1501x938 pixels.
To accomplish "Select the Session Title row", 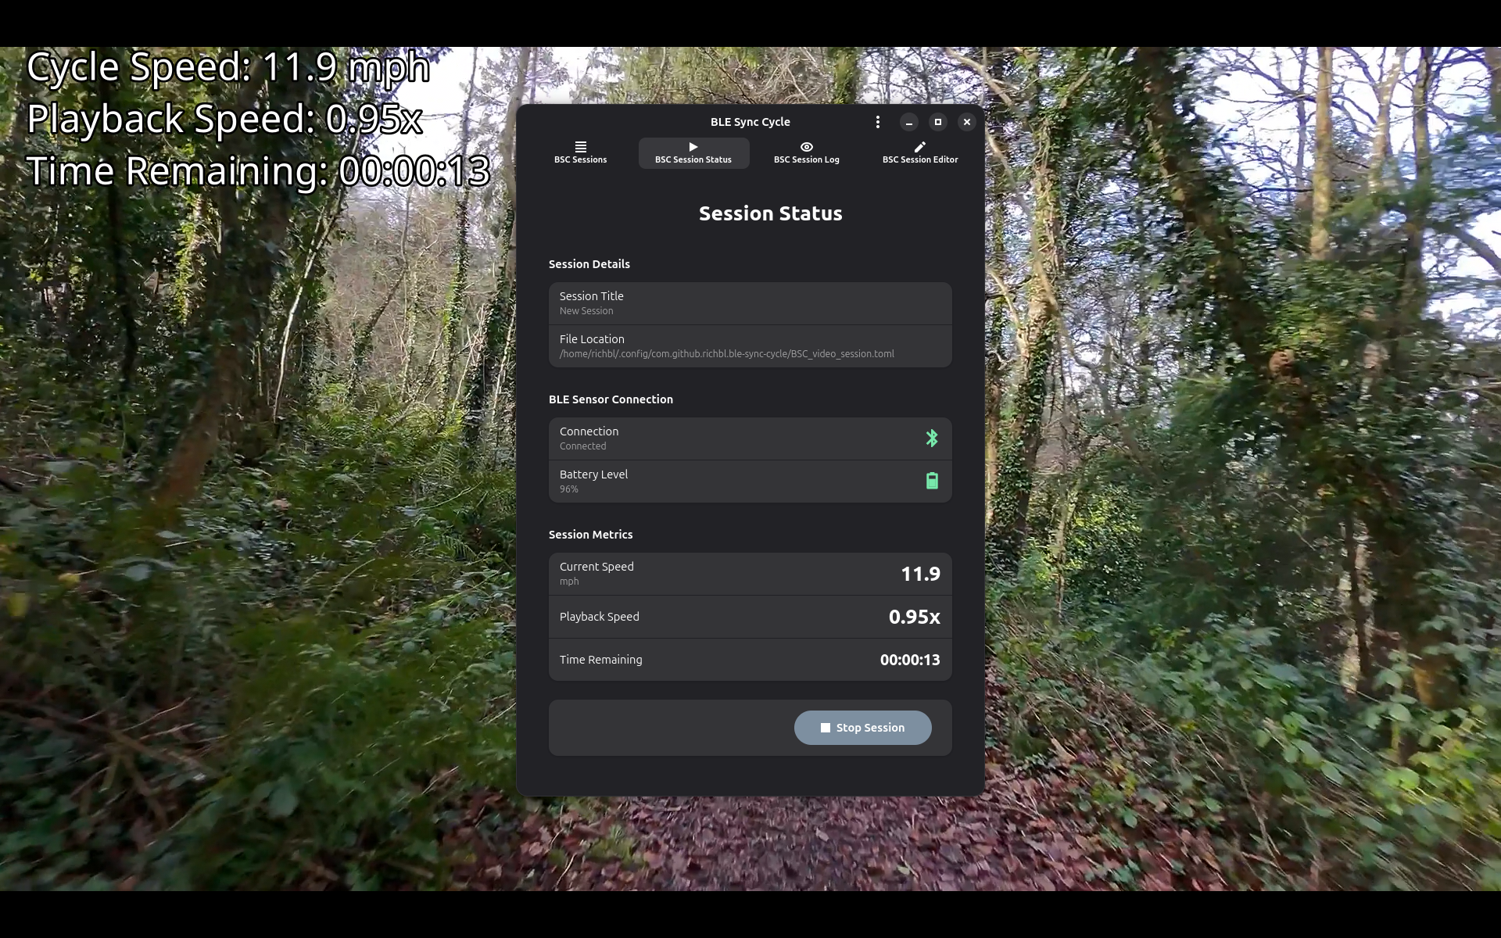I will pyautogui.click(x=749, y=303).
